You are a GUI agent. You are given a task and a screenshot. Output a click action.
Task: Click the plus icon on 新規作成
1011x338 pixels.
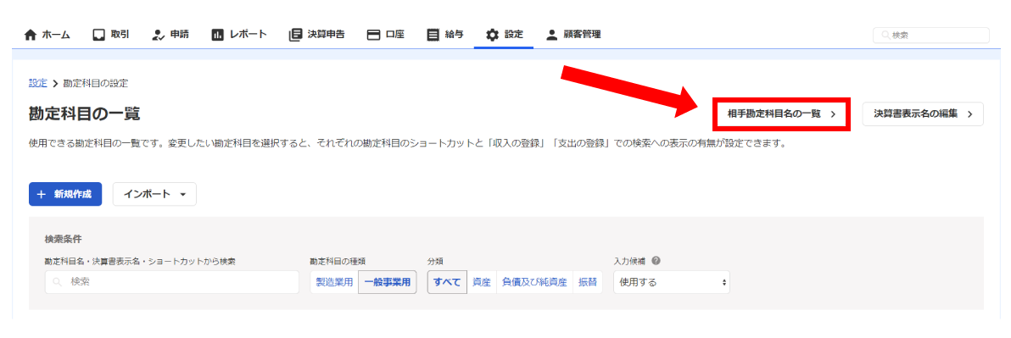pyautogui.click(x=42, y=195)
